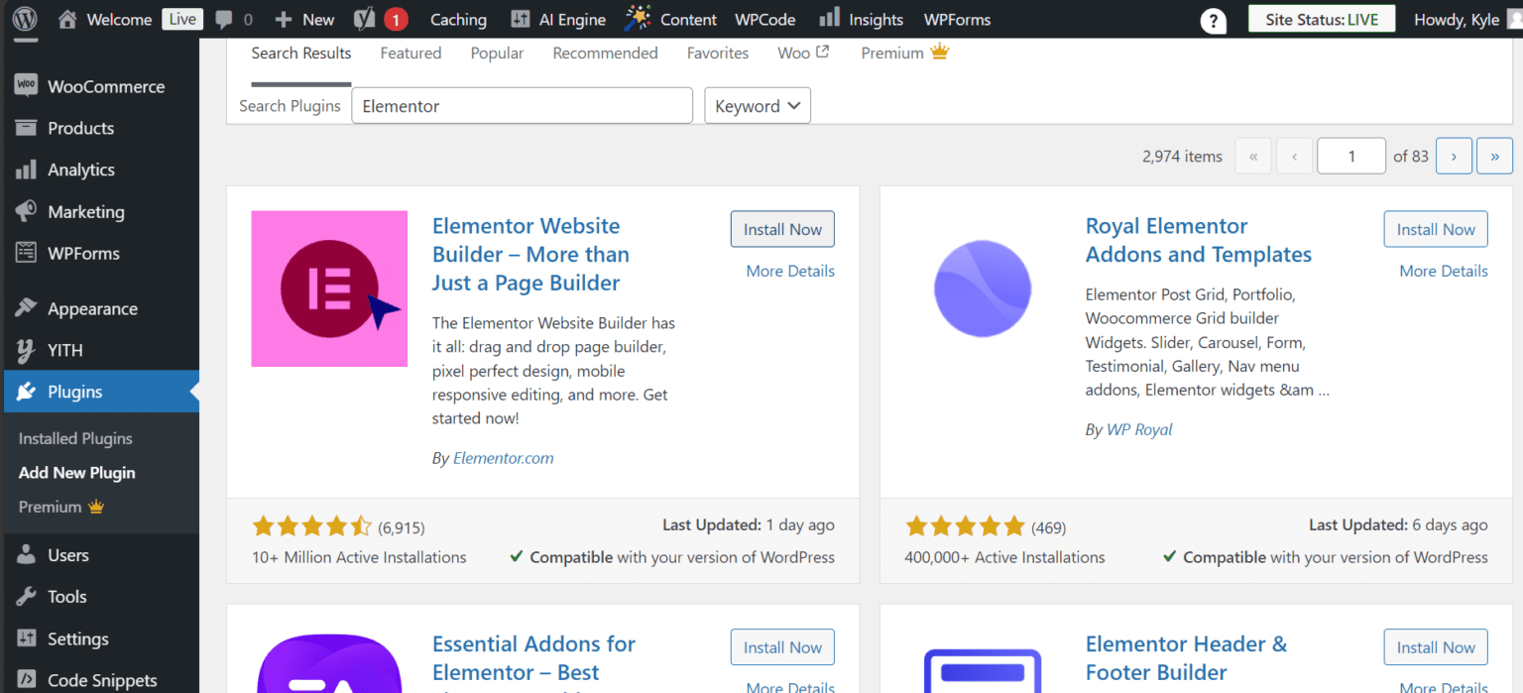Open the Recommended plugins tab
The width and height of the screenshot is (1523, 693).
click(605, 53)
